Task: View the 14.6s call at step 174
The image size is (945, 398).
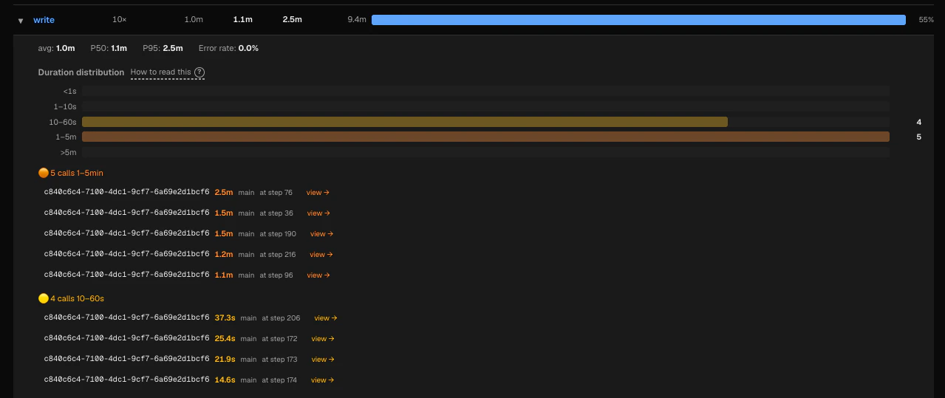Action: pos(322,380)
